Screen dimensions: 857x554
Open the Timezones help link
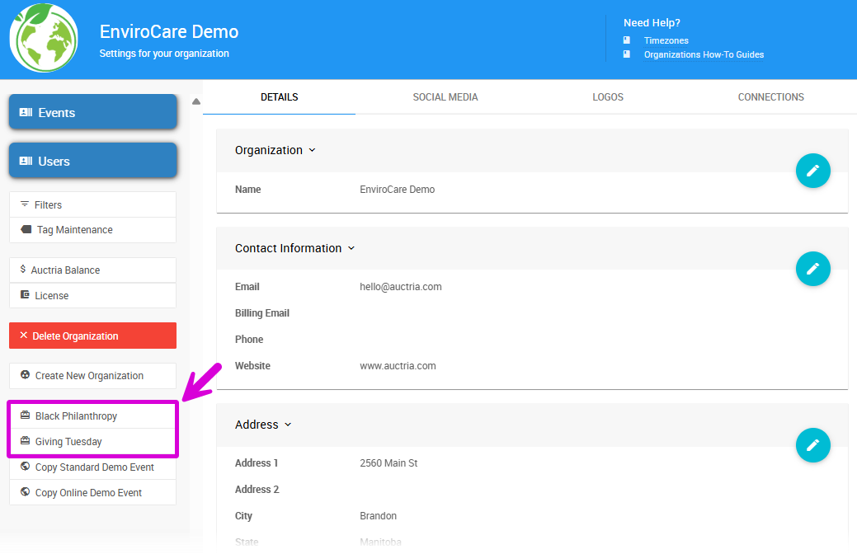(x=666, y=40)
